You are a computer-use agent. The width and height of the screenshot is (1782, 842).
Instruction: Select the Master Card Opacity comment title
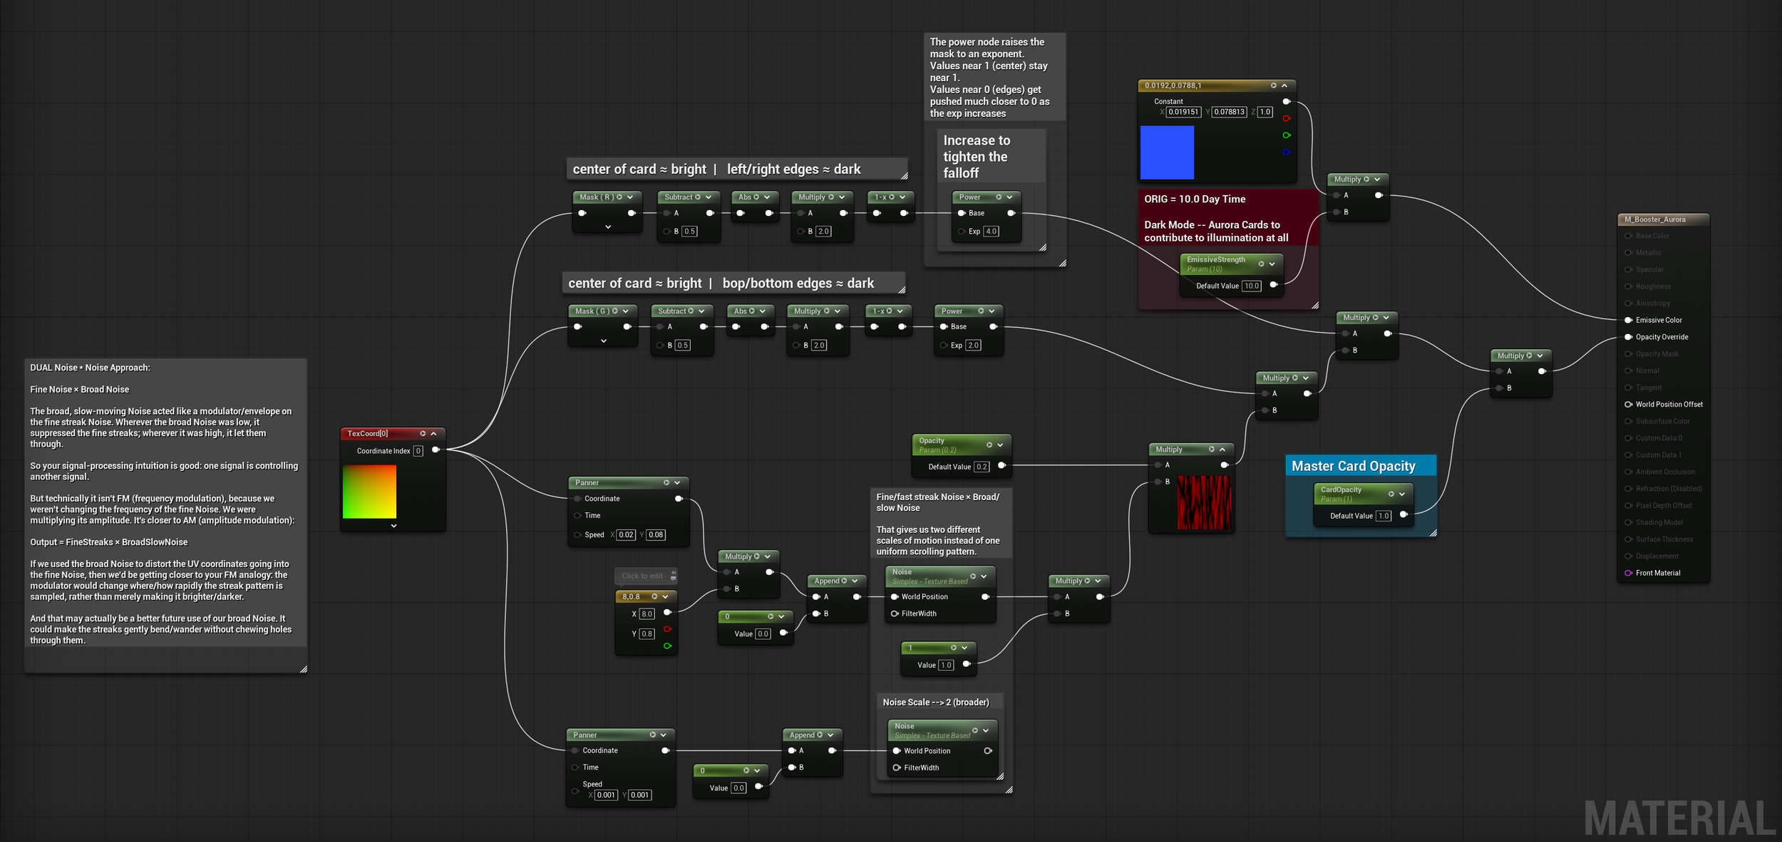pos(1354,466)
